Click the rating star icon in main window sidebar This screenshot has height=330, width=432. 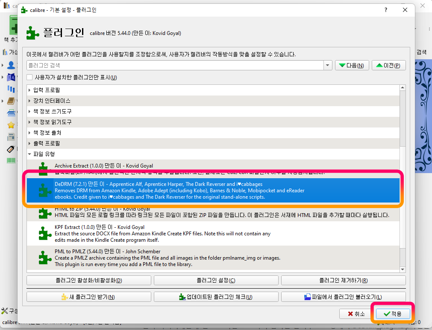(11, 125)
